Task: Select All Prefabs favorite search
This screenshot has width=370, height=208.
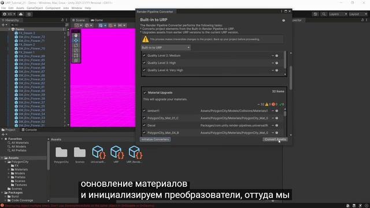Action: (19, 150)
